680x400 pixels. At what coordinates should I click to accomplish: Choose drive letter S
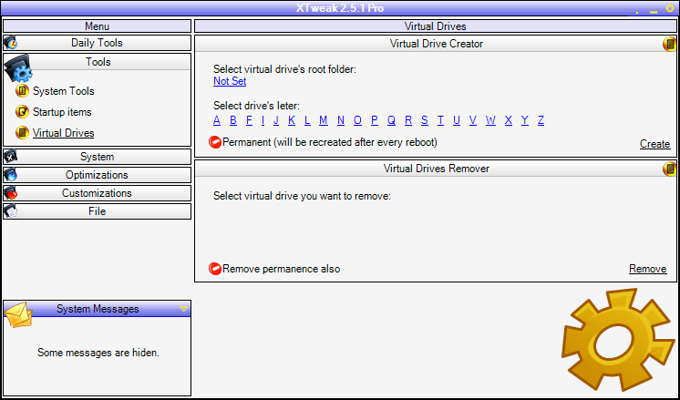click(x=424, y=120)
